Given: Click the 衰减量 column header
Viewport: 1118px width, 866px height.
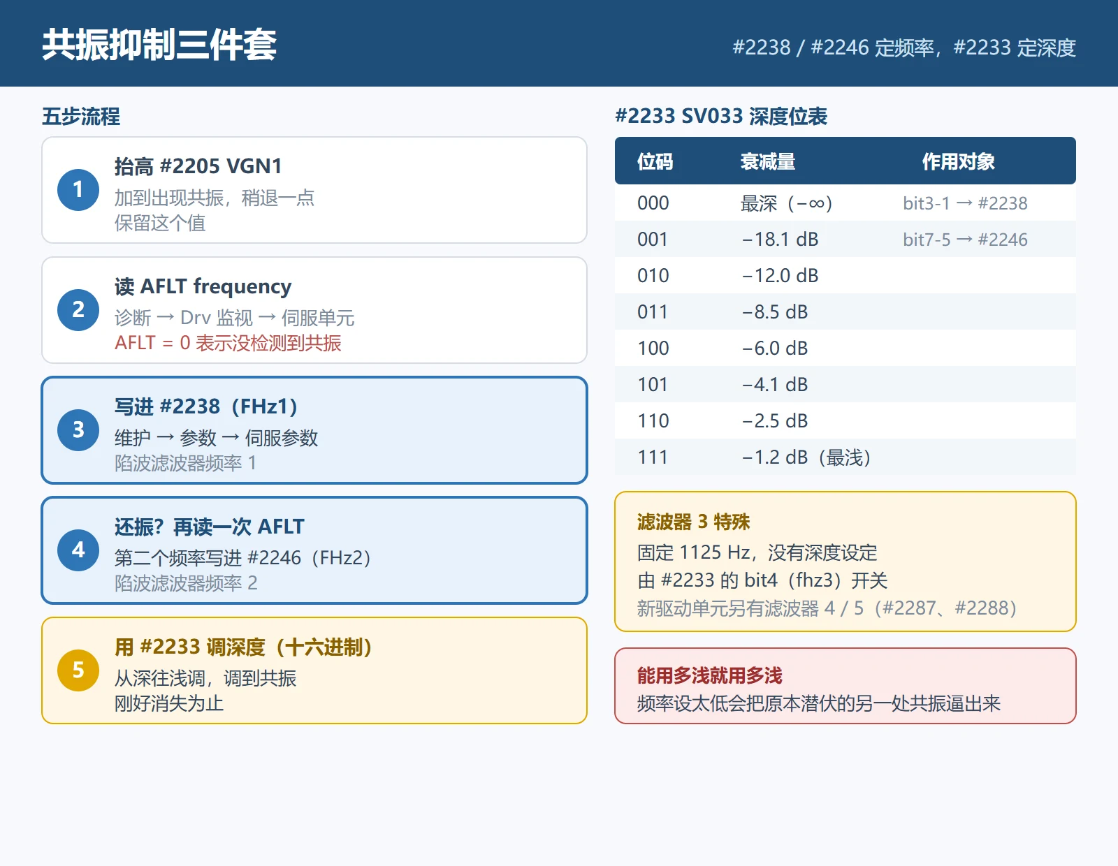Looking at the screenshot, I should [x=768, y=161].
